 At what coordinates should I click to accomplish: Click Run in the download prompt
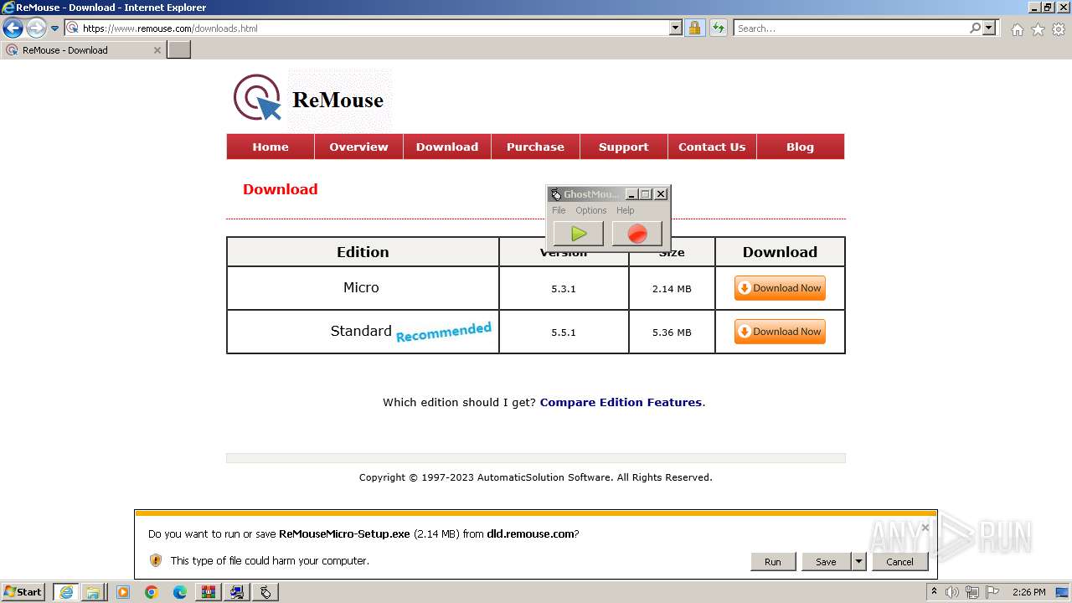772,562
